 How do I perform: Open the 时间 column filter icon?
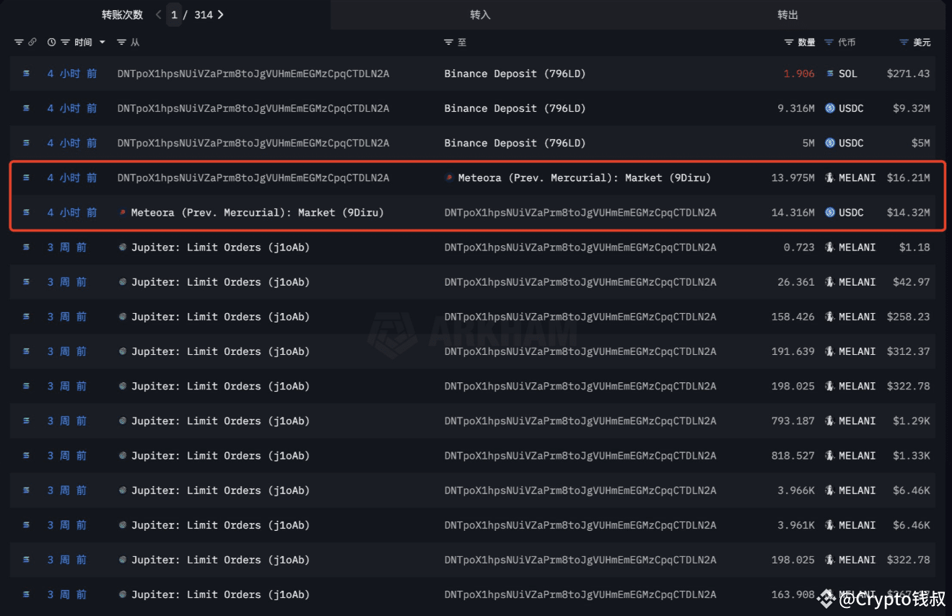tap(66, 43)
